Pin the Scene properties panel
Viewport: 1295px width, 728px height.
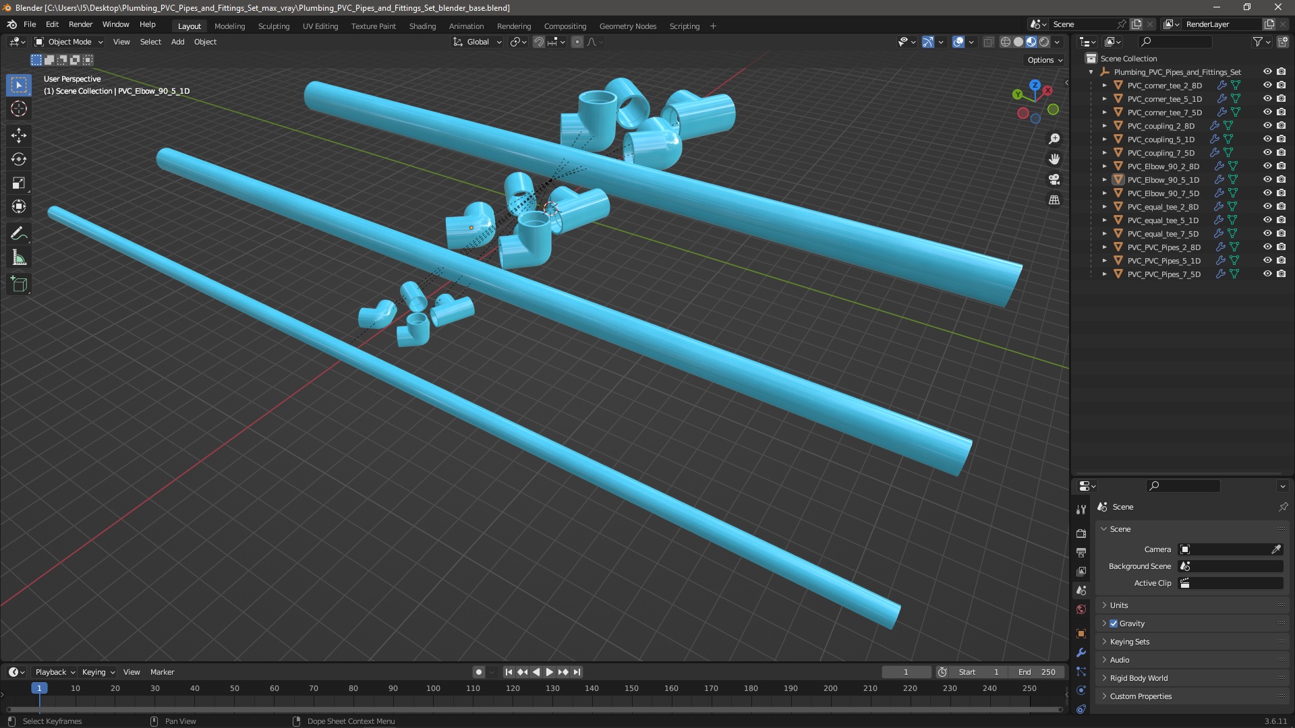pos(1283,507)
